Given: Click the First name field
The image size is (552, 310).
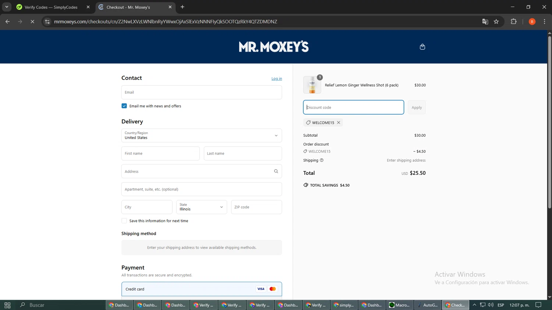Looking at the screenshot, I should pyautogui.click(x=160, y=154).
